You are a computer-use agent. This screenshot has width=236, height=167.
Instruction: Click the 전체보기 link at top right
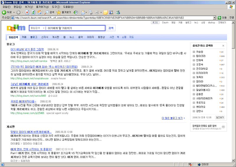pyautogui.click(x=222, y=23)
